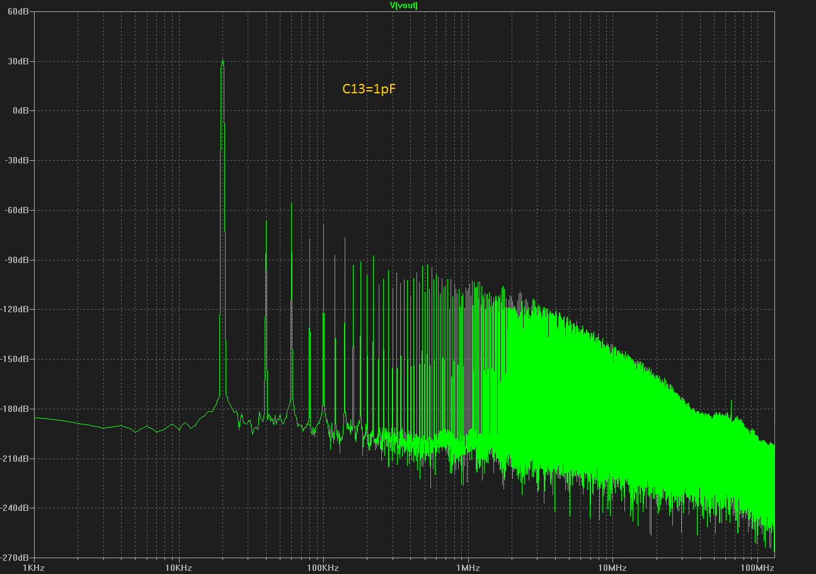Click the V(vout) trace label

click(x=404, y=5)
